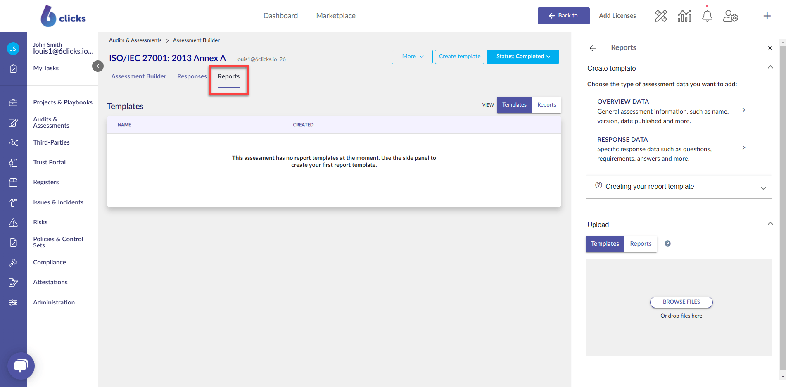This screenshot has height=387, width=793.
Task: Click the plus icon in header
Action: pyautogui.click(x=767, y=16)
